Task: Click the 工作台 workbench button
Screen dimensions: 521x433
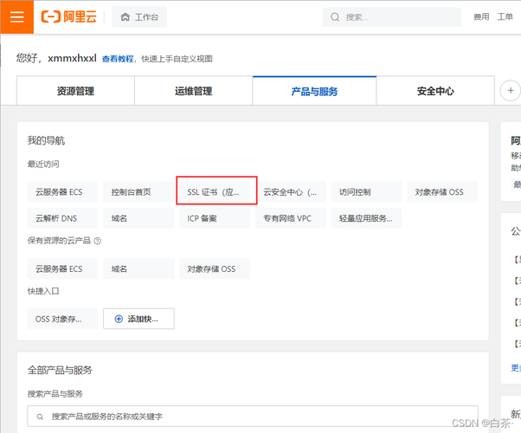Action: (139, 17)
